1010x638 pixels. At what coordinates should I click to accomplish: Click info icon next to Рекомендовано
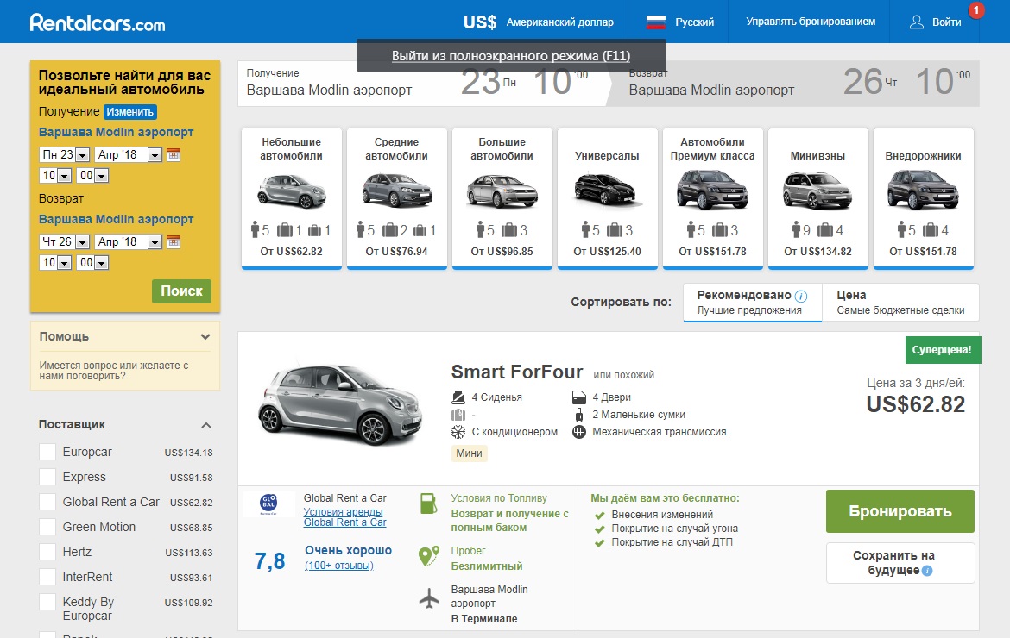click(800, 296)
